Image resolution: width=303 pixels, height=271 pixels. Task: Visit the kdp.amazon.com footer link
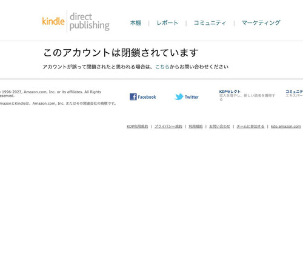click(x=286, y=126)
